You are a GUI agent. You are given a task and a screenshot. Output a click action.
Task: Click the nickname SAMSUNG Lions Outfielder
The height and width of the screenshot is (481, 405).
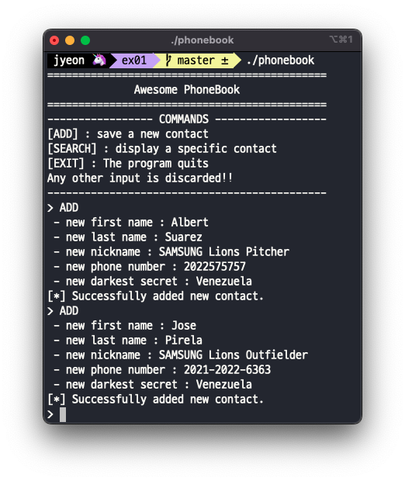[x=234, y=355]
